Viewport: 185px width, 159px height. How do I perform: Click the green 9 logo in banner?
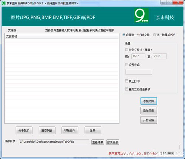click(141, 16)
